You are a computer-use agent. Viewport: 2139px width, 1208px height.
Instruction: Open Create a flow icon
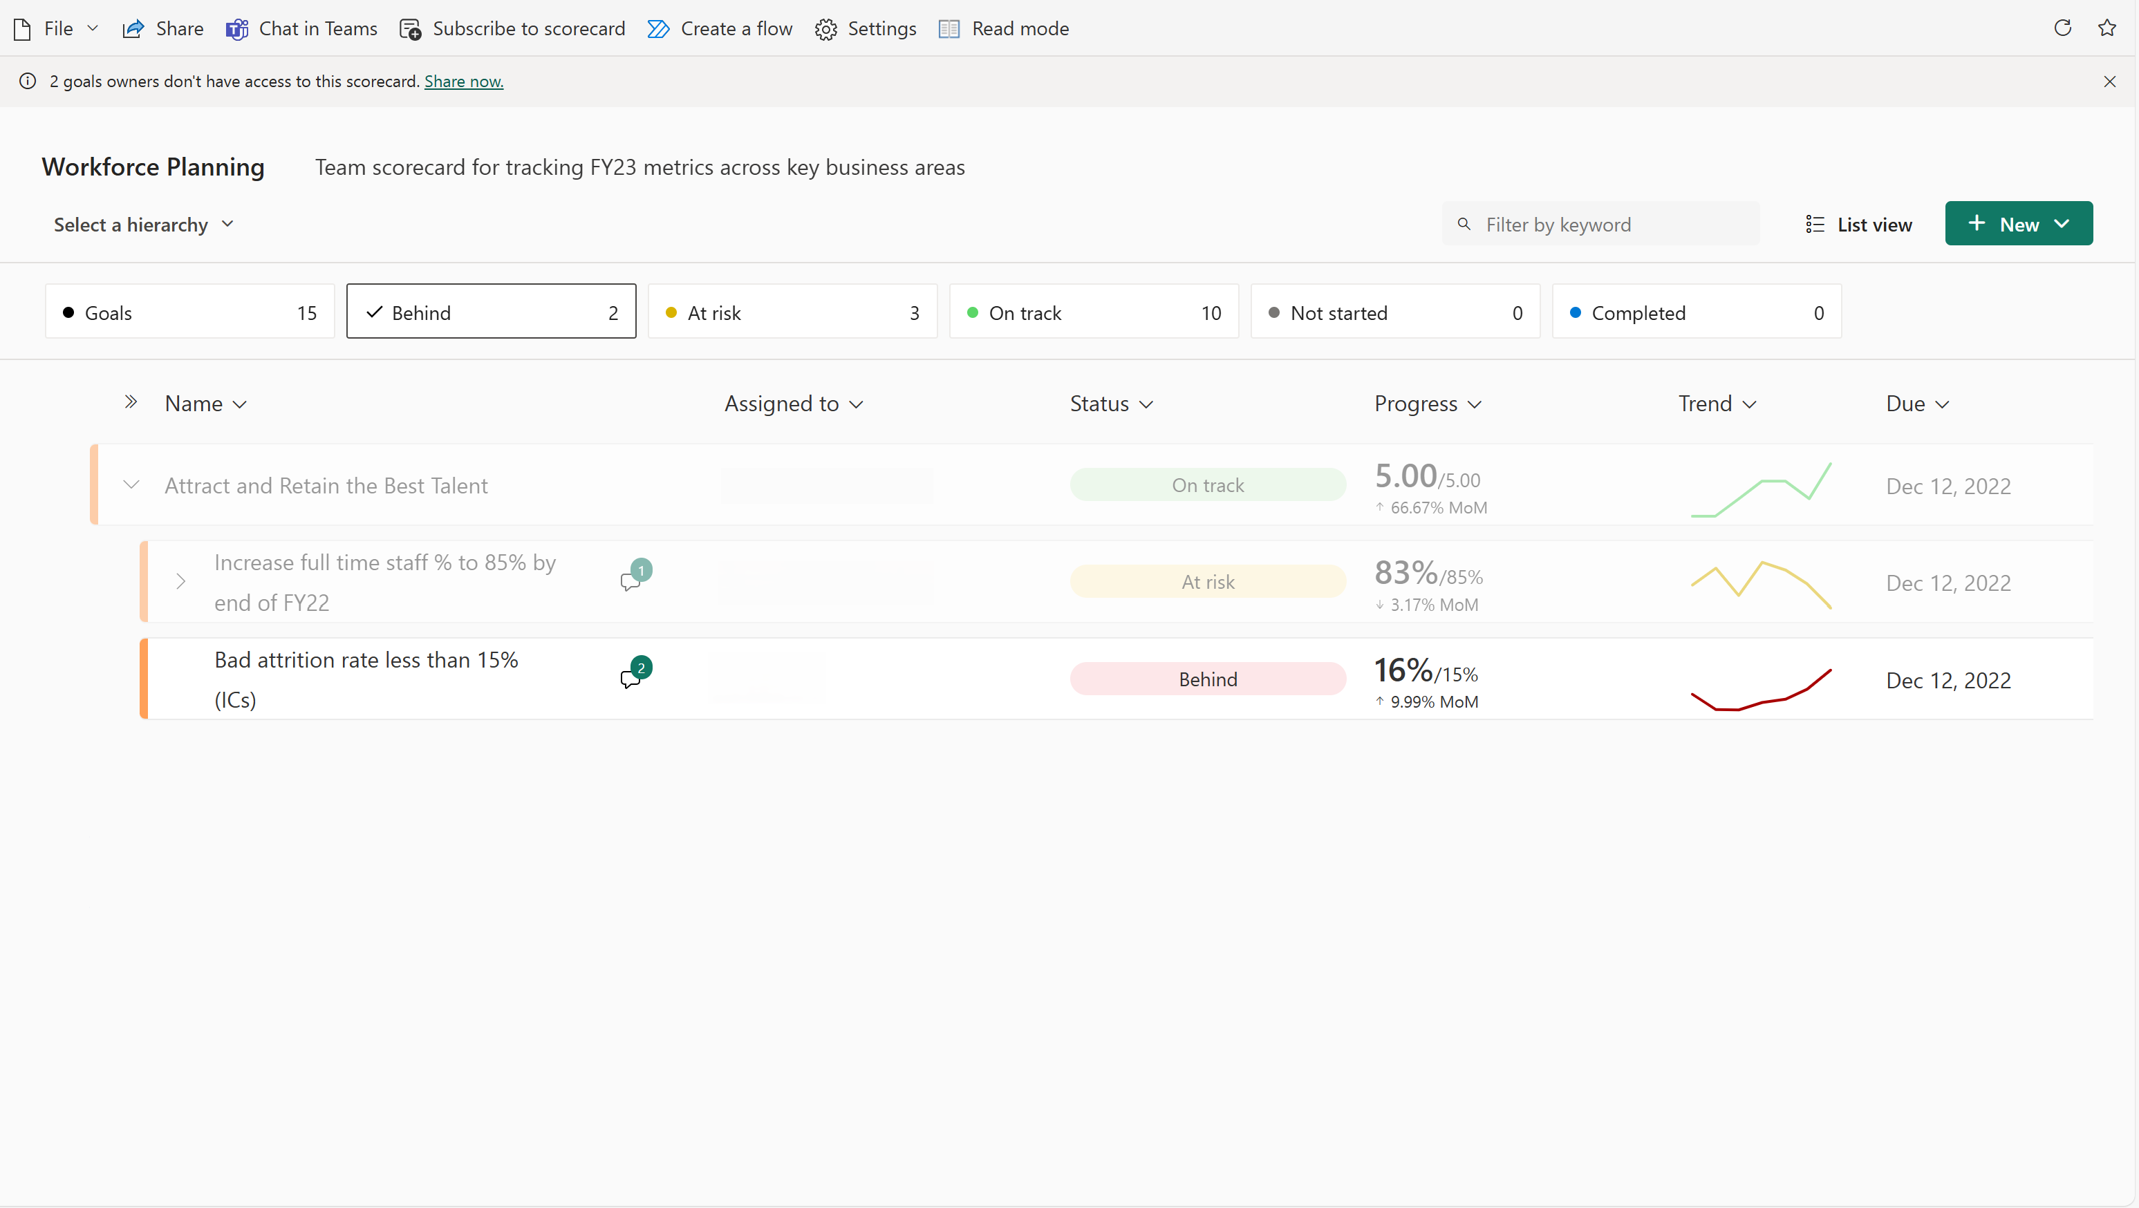click(x=658, y=28)
